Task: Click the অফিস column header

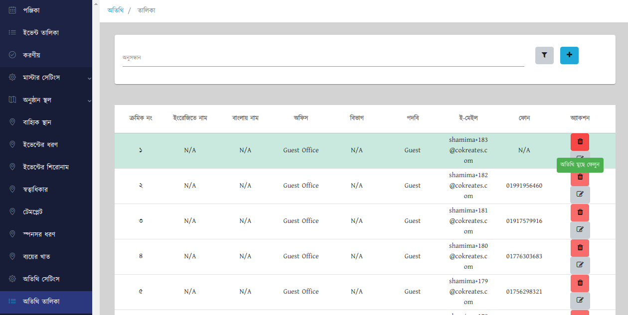Action: [x=301, y=118]
